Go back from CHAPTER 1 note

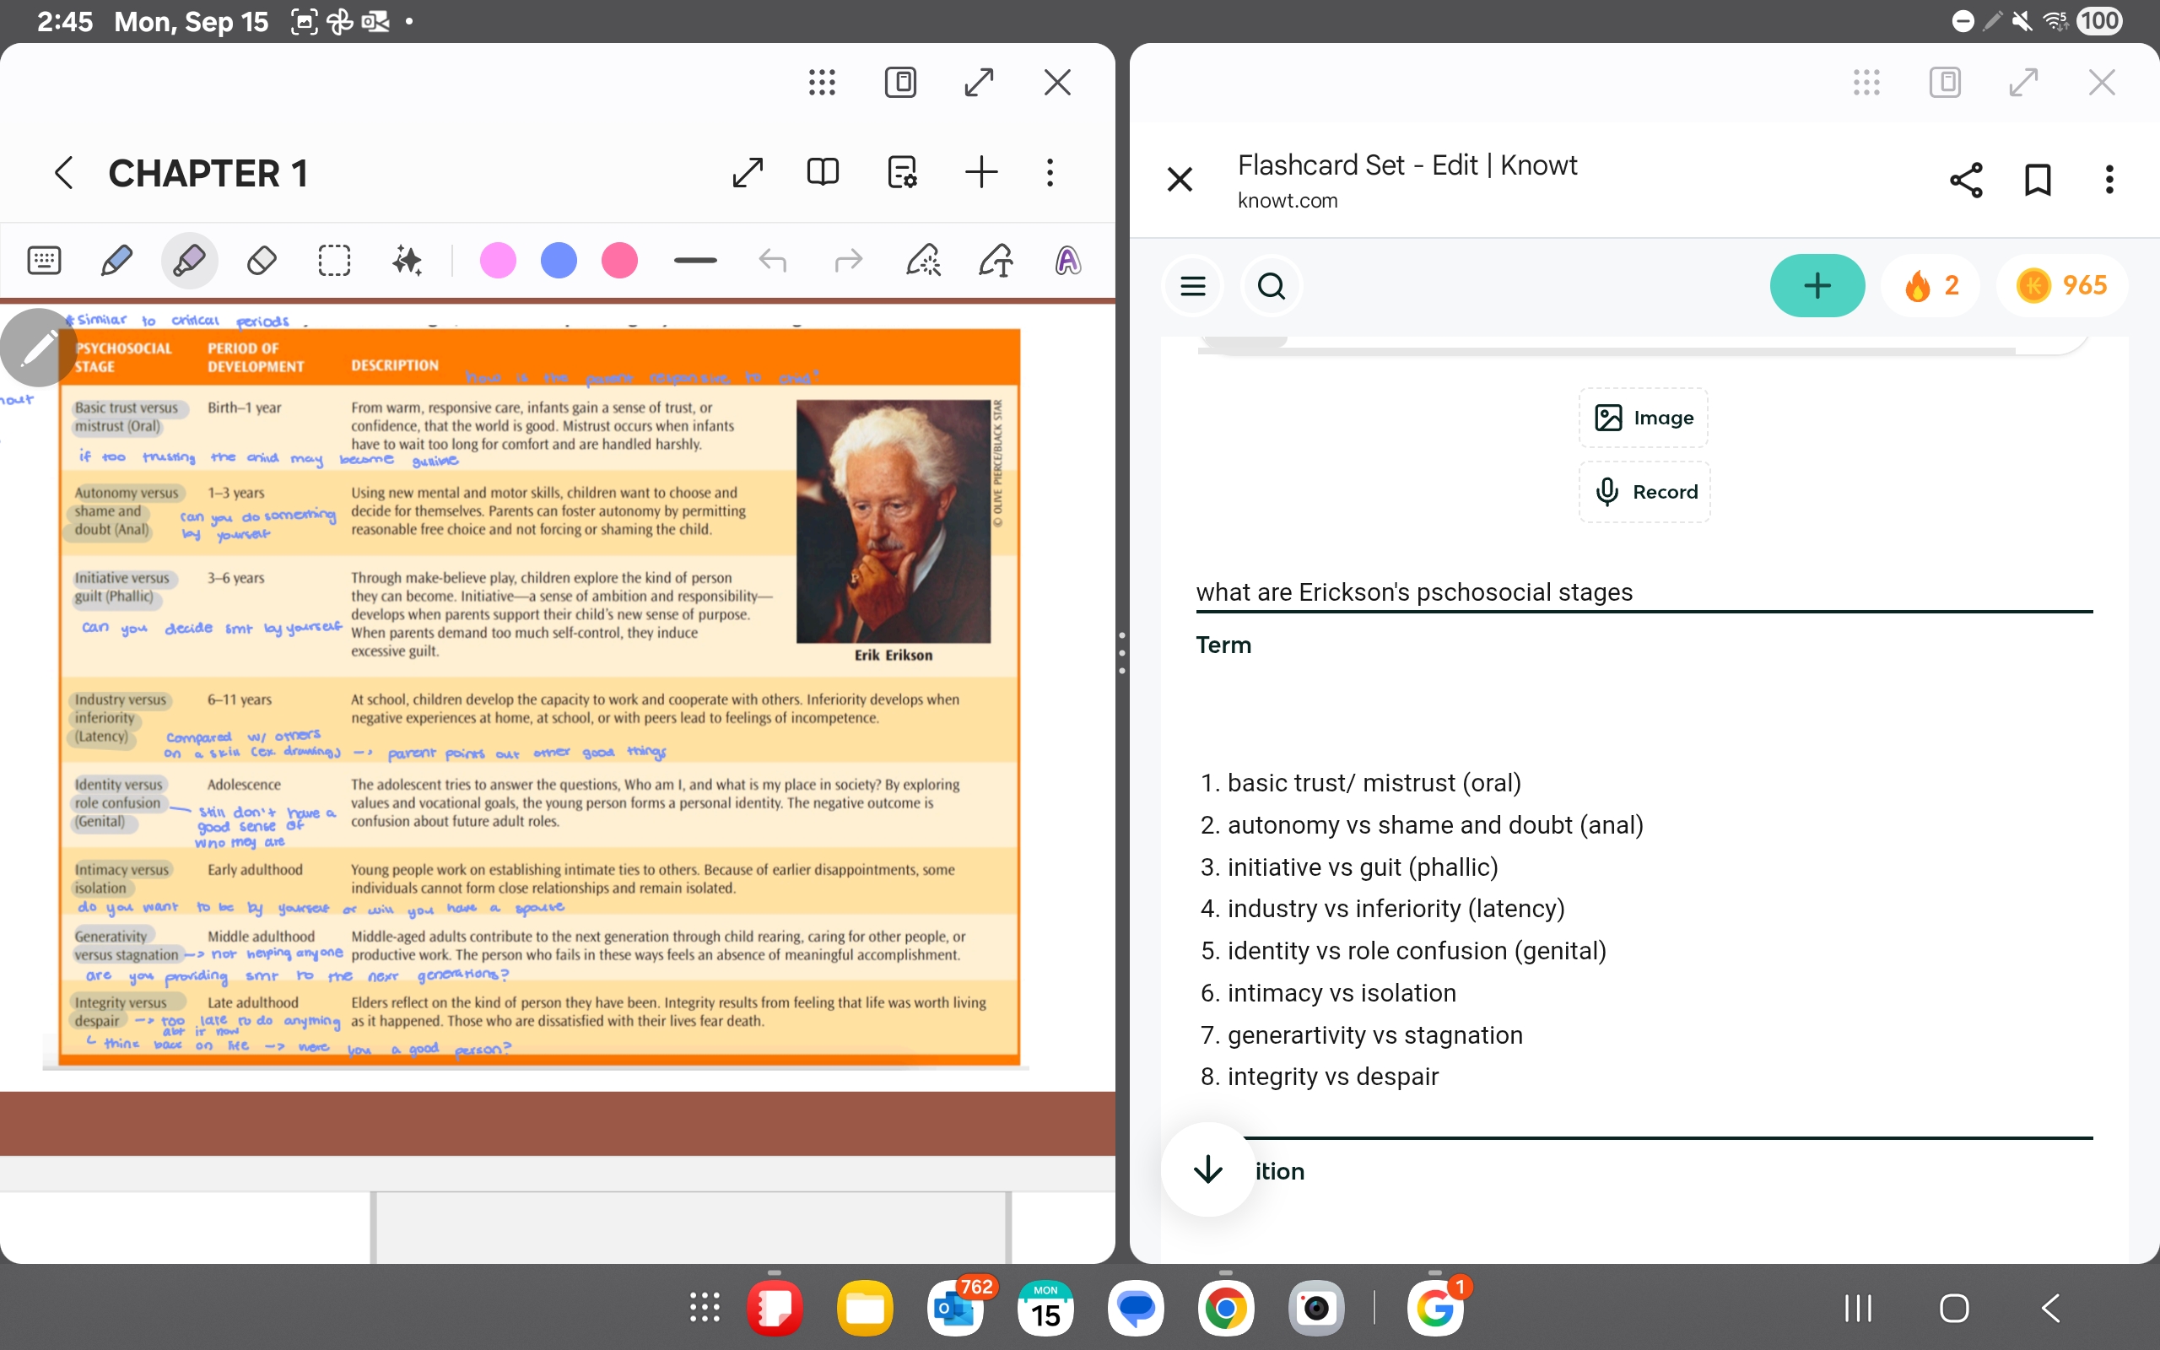point(63,173)
